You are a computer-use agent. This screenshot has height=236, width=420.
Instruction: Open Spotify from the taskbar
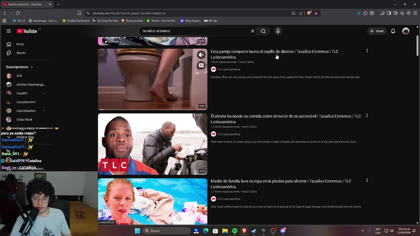click(235, 231)
